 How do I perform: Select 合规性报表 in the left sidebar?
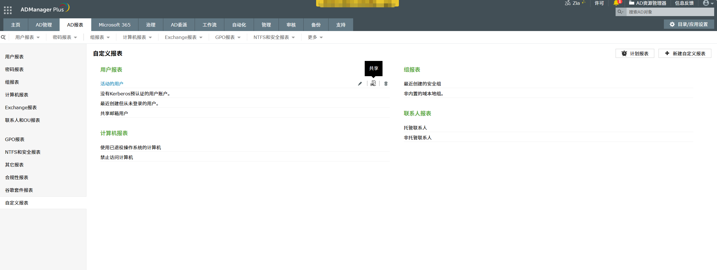tap(16, 177)
